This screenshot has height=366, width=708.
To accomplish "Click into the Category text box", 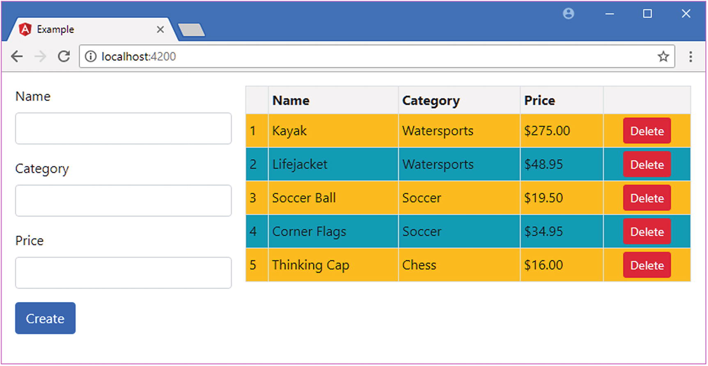I will 123,201.
